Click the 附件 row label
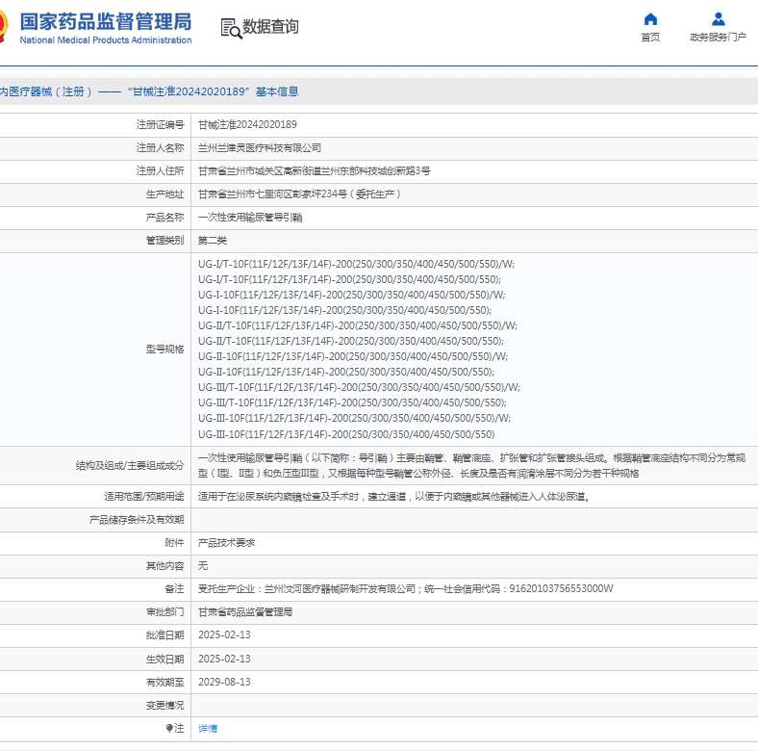Screen dimensions: 758x751 pyautogui.click(x=174, y=543)
